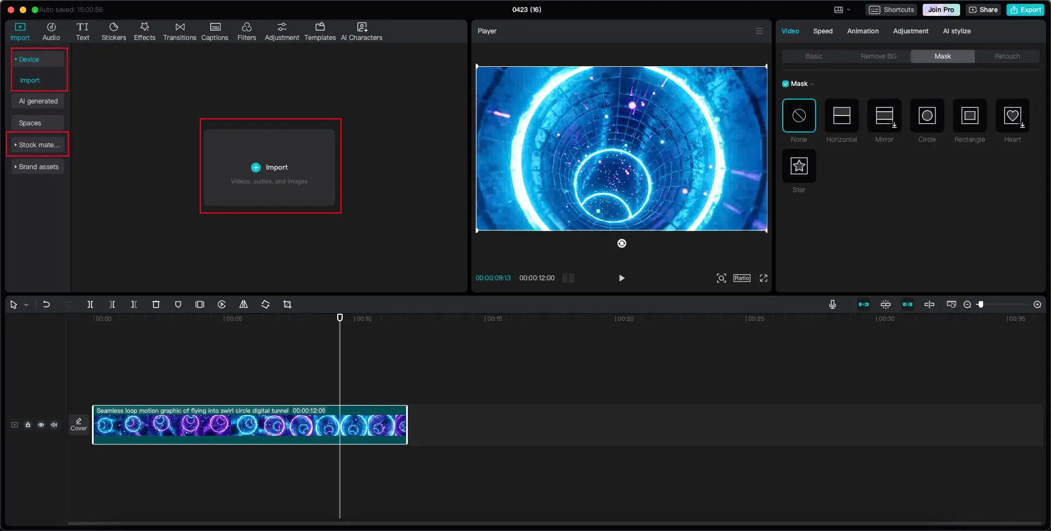The image size is (1051, 531).
Task: Adjust the timeline zoom slider handle
Action: pyautogui.click(x=980, y=304)
